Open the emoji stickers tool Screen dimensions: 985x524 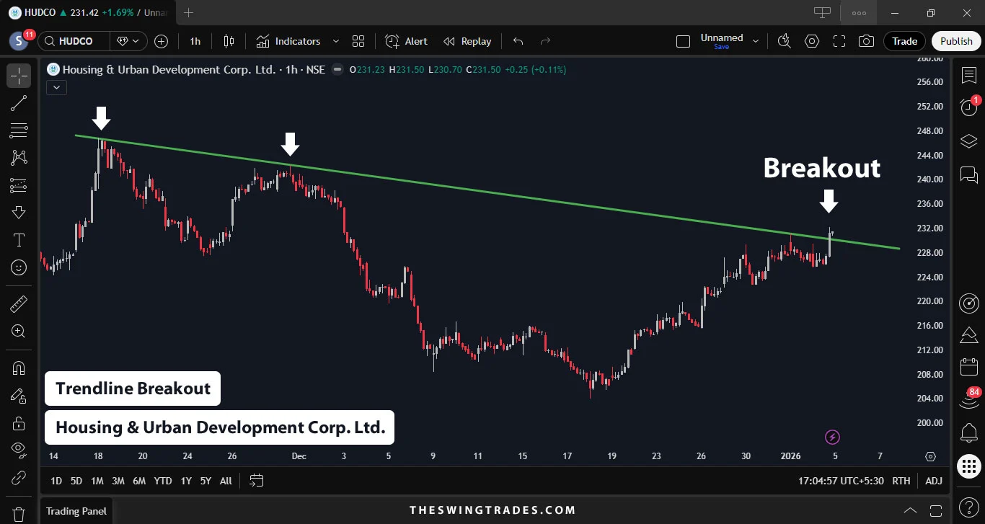click(x=19, y=267)
